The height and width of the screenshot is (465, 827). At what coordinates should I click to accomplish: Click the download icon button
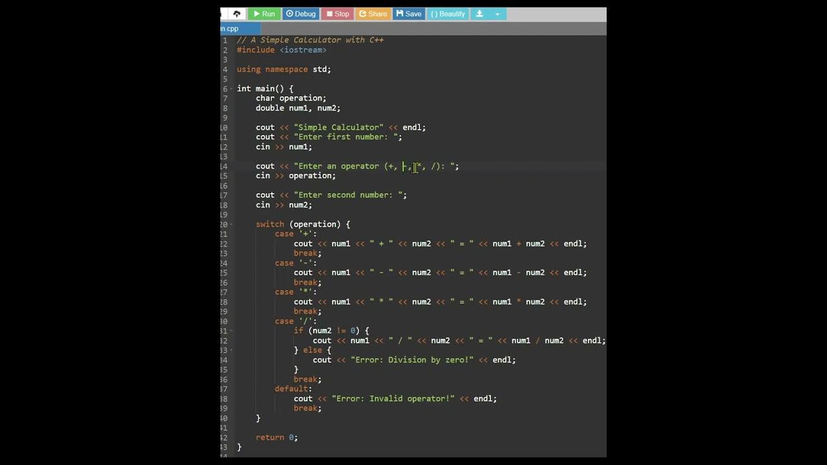coord(479,14)
